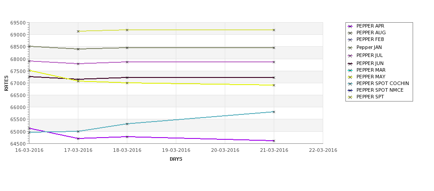Click the PEPPER JUN legend marker
Image resolution: width=434 pixels, height=191 pixels.
[x=350, y=64]
